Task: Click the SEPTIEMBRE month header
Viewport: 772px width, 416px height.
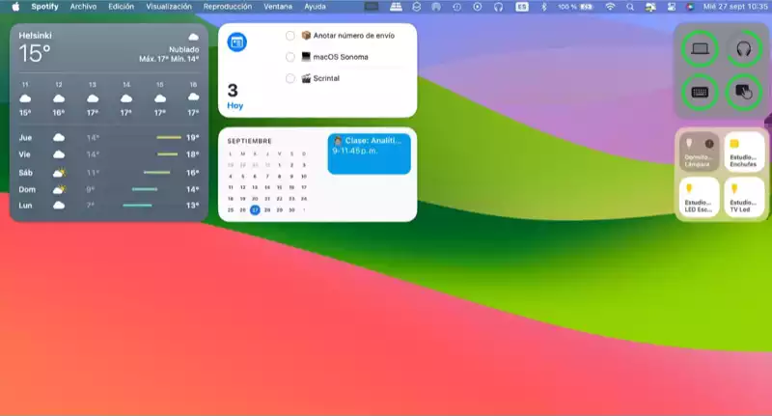Action: (x=250, y=141)
